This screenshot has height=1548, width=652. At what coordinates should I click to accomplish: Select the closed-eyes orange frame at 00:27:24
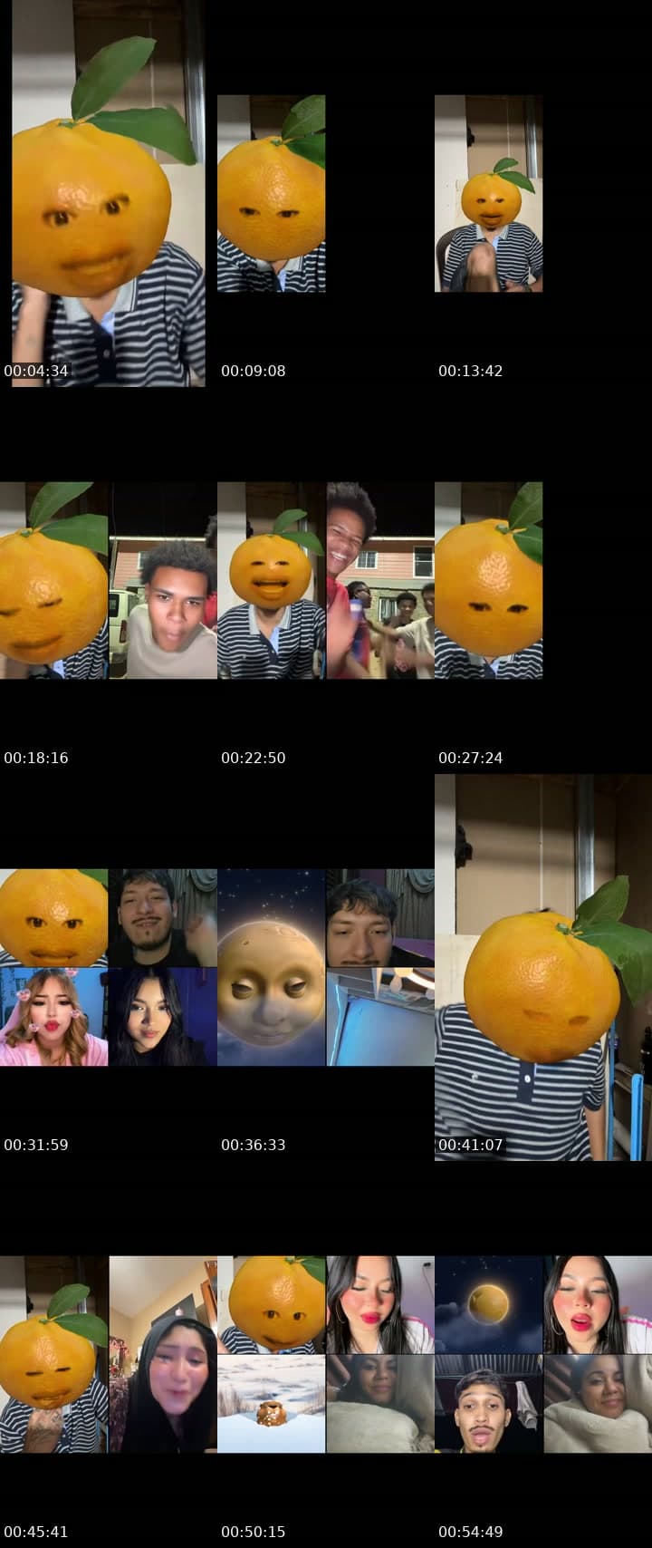(488, 580)
